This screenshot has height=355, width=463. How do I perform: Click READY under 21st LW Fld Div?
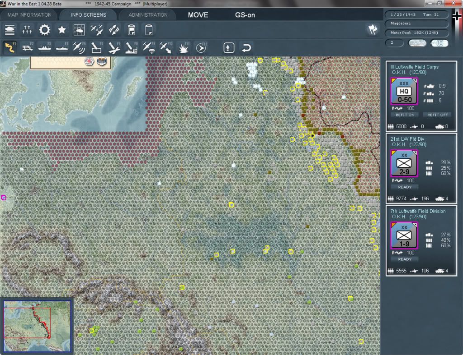coord(405,187)
